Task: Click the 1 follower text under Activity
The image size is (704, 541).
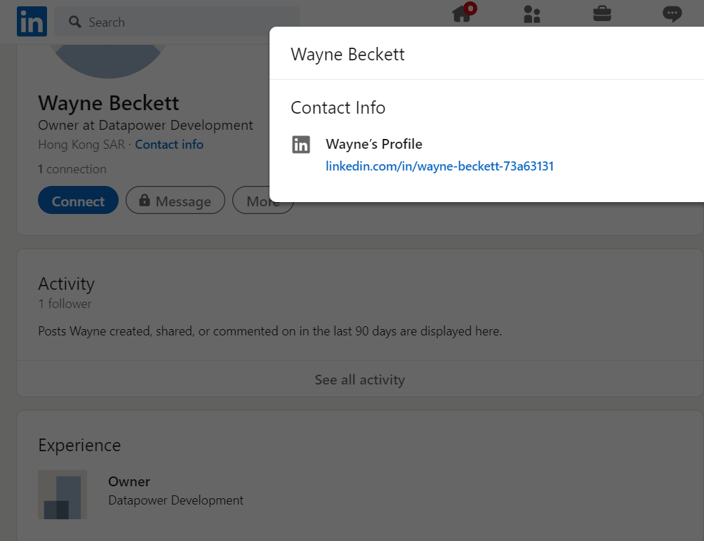Action: click(65, 304)
